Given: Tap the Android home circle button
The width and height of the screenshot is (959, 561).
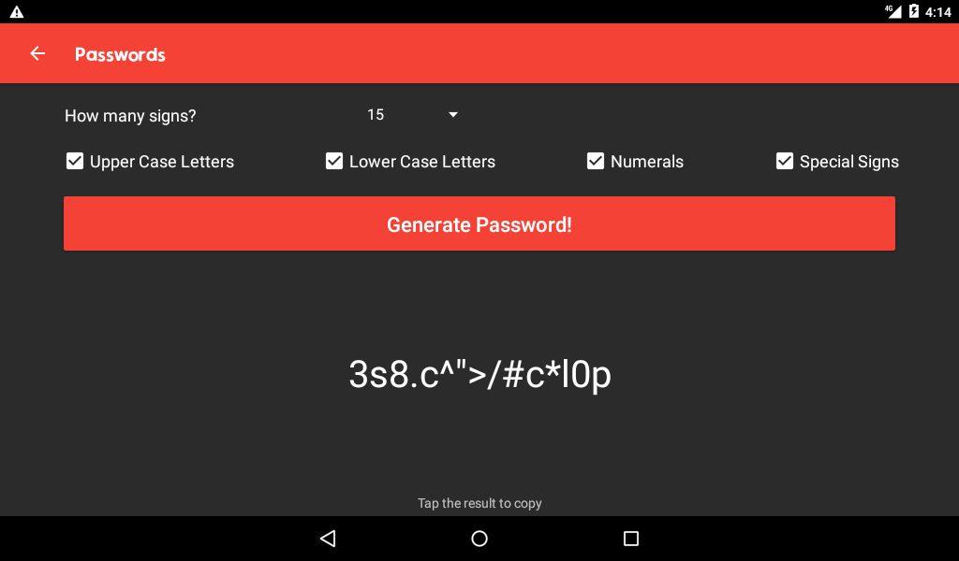Looking at the screenshot, I should point(479,539).
